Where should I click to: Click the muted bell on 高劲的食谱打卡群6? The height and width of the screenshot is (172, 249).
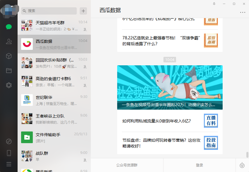(85, 85)
